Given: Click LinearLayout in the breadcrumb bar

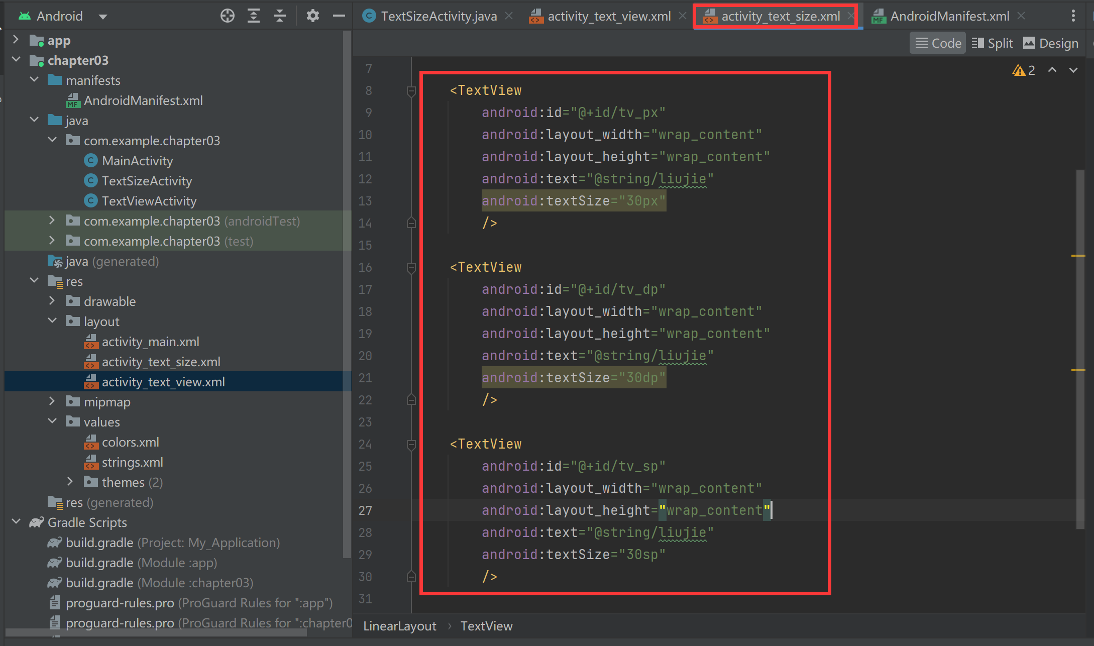Looking at the screenshot, I should pos(400,626).
